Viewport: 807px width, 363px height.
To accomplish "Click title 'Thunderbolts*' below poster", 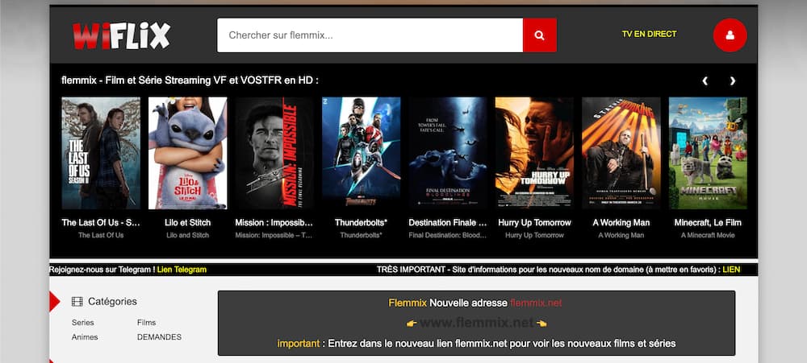I will pyautogui.click(x=362, y=223).
